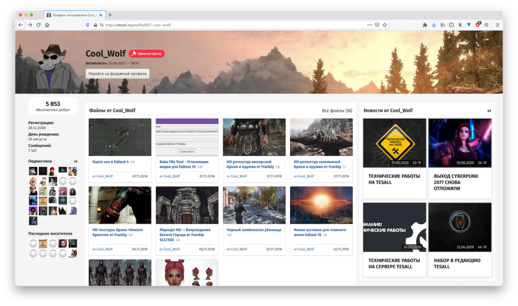The image size is (518, 306).
Task: Click the Oblivion emblem news image
Action: click(460, 227)
